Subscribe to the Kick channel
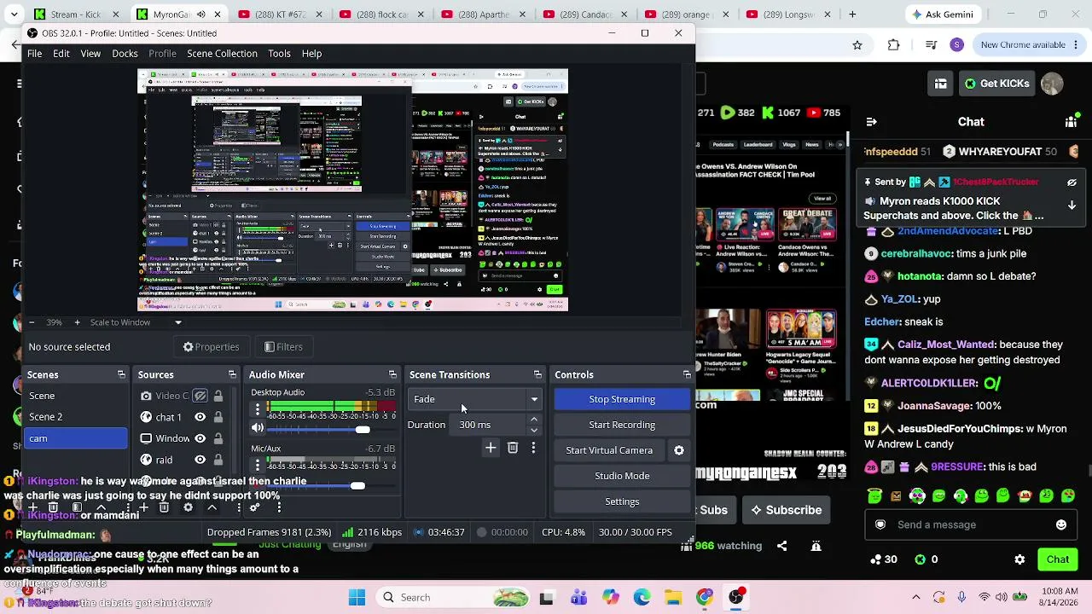 pos(786,510)
